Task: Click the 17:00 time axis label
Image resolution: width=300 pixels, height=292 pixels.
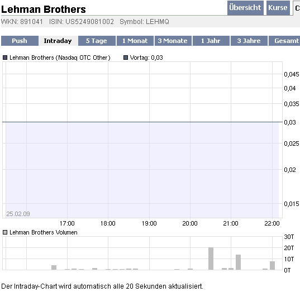Action: pyautogui.click(x=67, y=223)
